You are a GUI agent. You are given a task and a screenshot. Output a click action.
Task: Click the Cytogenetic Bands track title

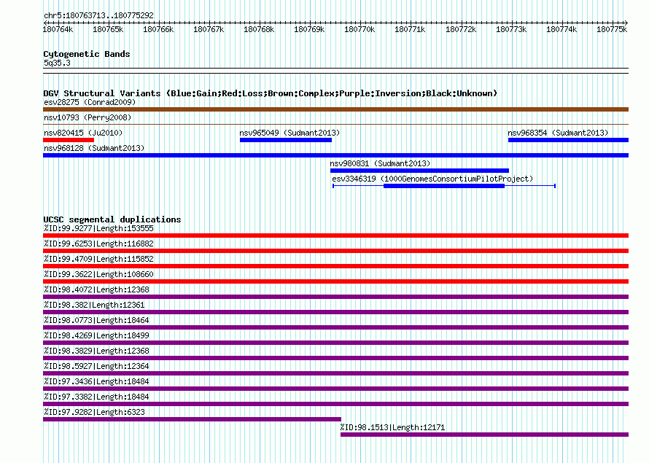[87, 54]
